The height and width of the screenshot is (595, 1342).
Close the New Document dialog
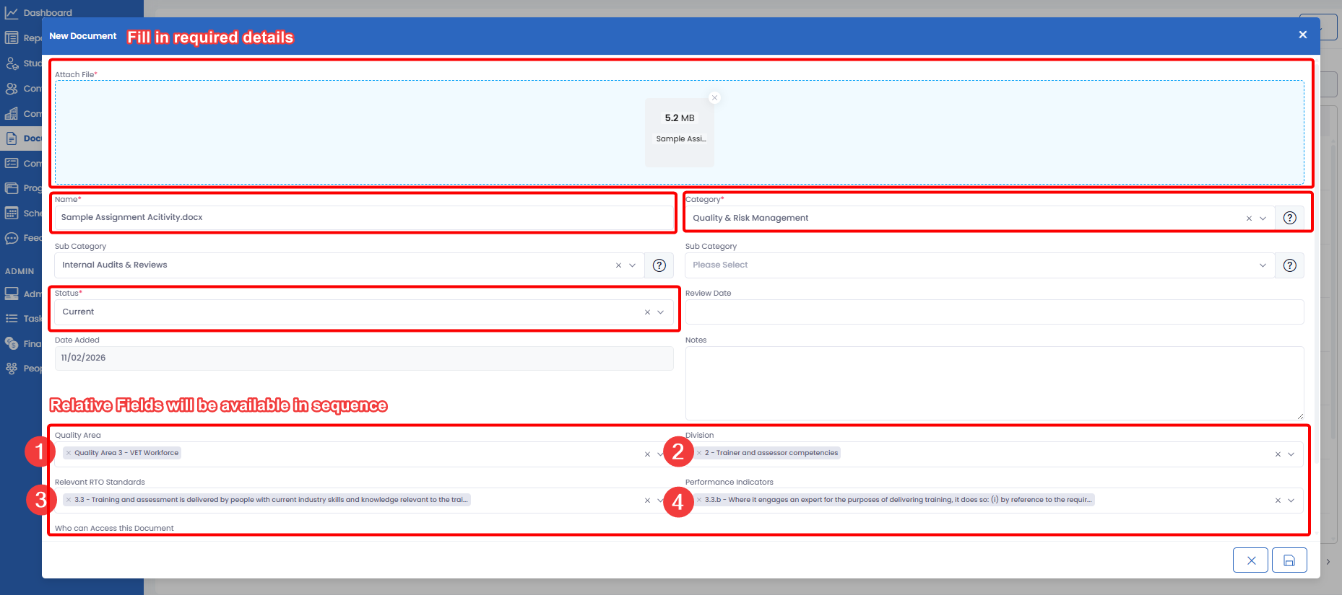point(1302,35)
